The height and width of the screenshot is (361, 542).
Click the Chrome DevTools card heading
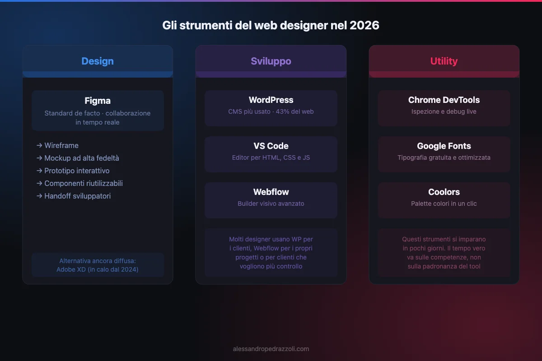pos(444,100)
